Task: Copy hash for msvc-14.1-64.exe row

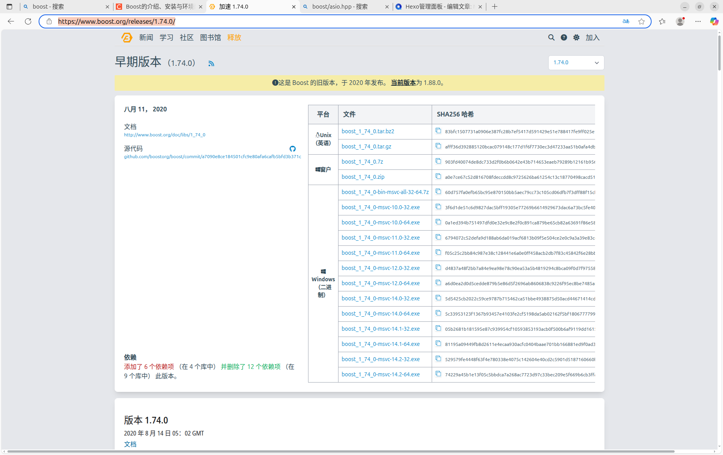Action: tap(438, 344)
